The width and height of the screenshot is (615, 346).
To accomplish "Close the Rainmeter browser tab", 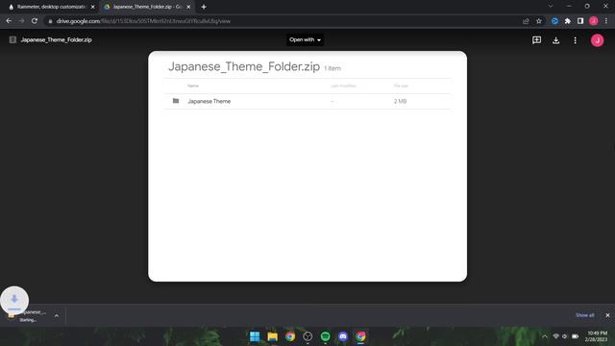I will pyautogui.click(x=92, y=7).
